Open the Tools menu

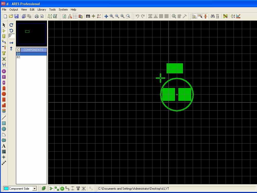tap(52, 10)
